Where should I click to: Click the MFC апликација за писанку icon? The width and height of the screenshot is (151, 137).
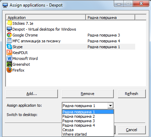(x=9, y=41)
